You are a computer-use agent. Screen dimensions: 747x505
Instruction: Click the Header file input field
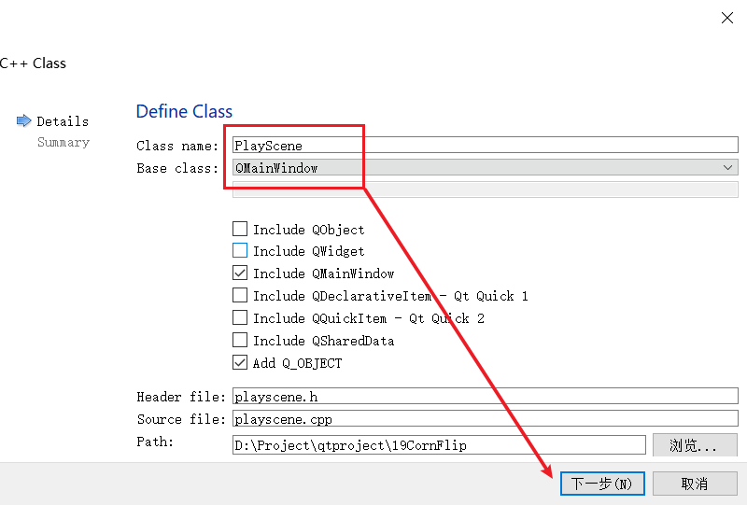pos(486,397)
